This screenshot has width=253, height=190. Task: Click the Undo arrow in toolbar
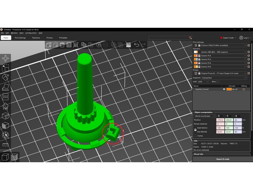[x=137, y=45]
